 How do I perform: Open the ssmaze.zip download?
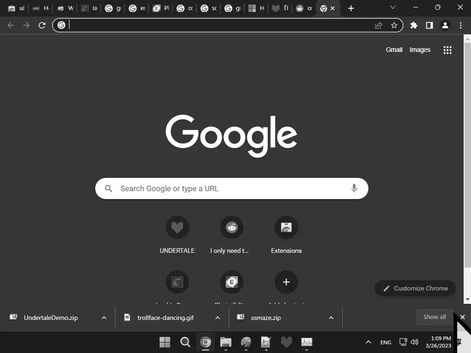265,318
